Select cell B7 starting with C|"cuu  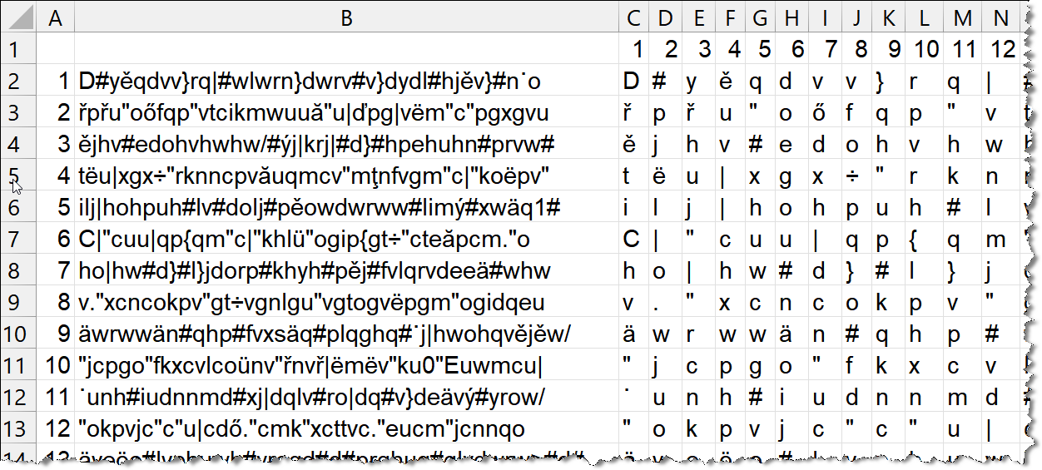(x=347, y=240)
